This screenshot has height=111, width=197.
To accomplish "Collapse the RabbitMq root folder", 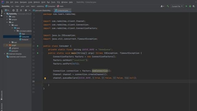I will pos(5,14).
